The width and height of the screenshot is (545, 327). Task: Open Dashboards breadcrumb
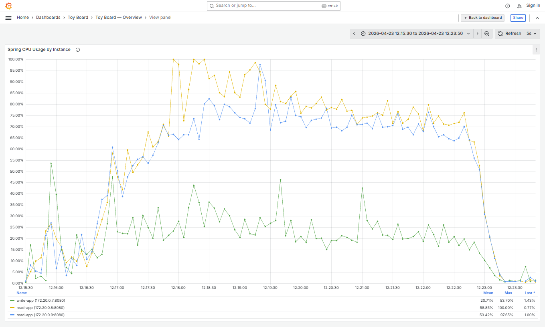pyautogui.click(x=48, y=18)
